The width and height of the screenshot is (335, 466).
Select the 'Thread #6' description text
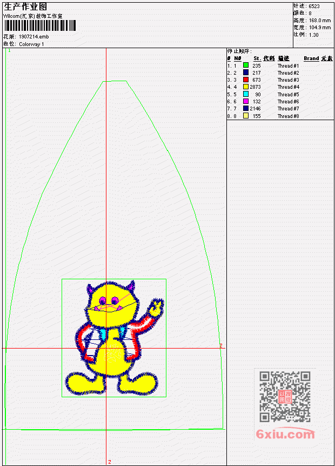tap(288, 102)
